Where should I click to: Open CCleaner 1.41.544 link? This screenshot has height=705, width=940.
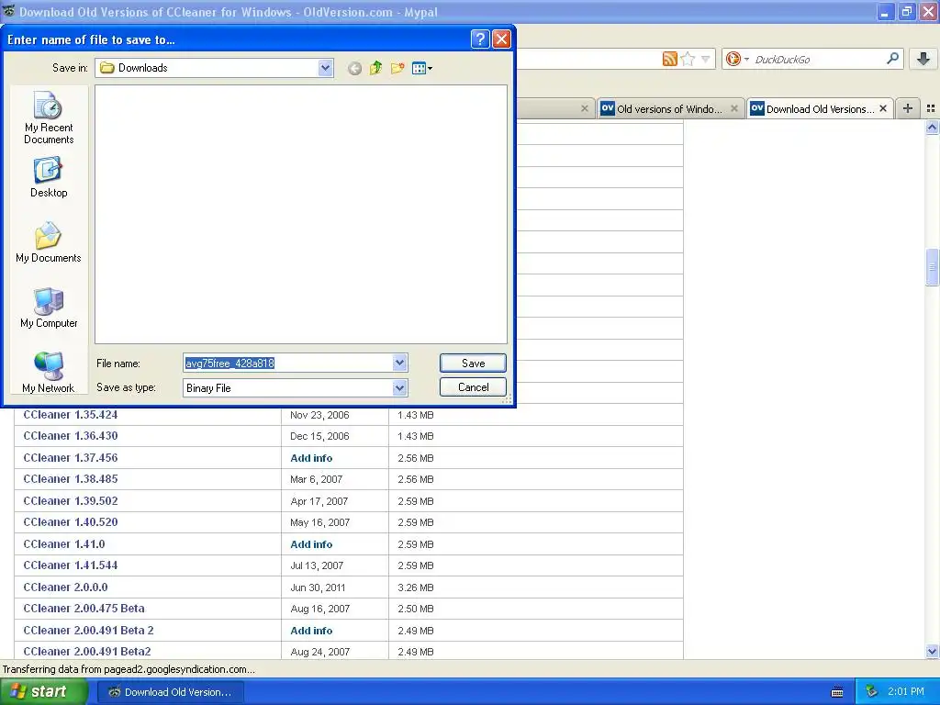(x=70, y=565)
